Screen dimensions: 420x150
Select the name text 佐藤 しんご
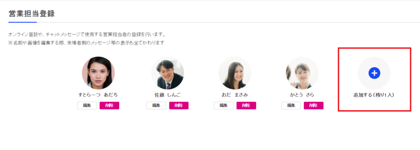tap(168, 95)
